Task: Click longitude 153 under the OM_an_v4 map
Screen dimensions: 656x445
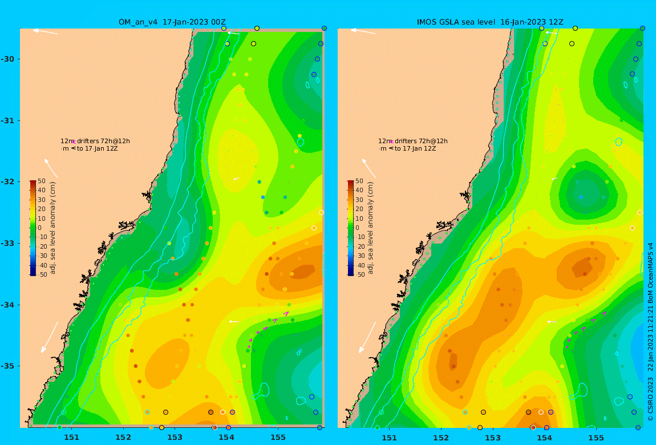Action: 175,438
